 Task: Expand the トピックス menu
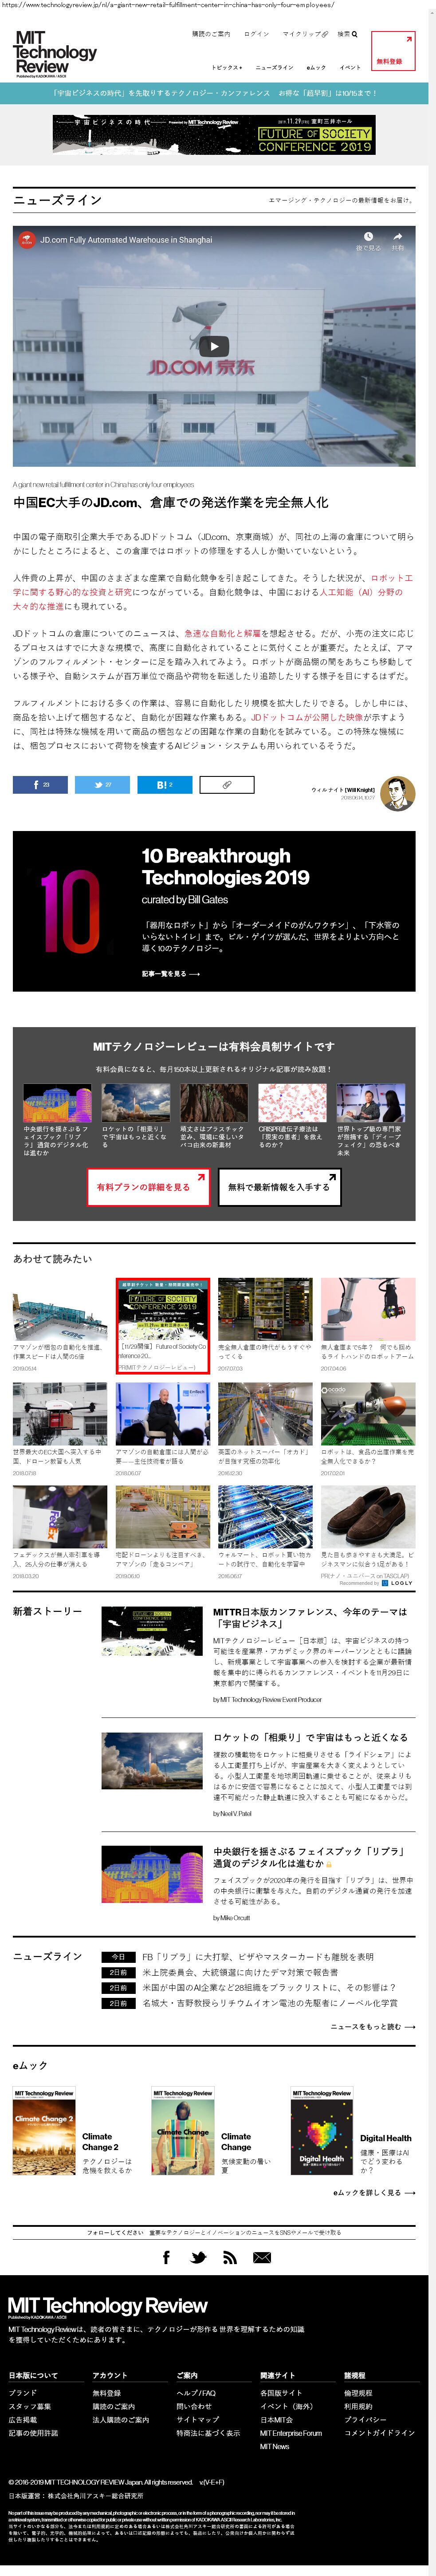(226, 68)
